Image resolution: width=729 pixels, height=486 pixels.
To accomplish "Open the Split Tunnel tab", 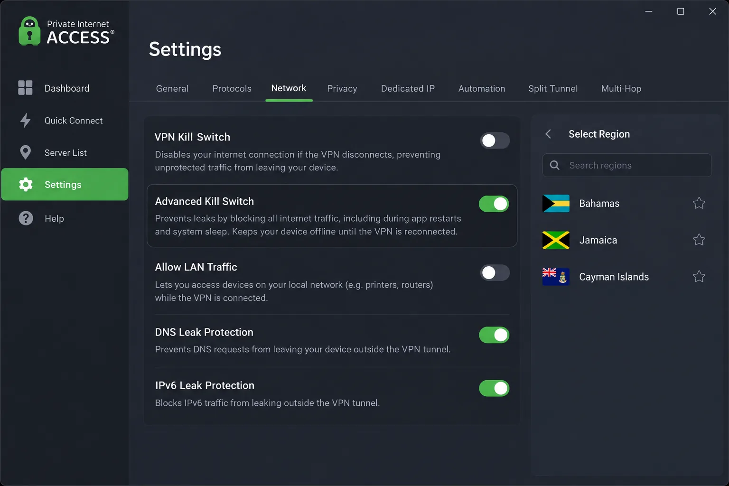I will click(x=553, y=88).
